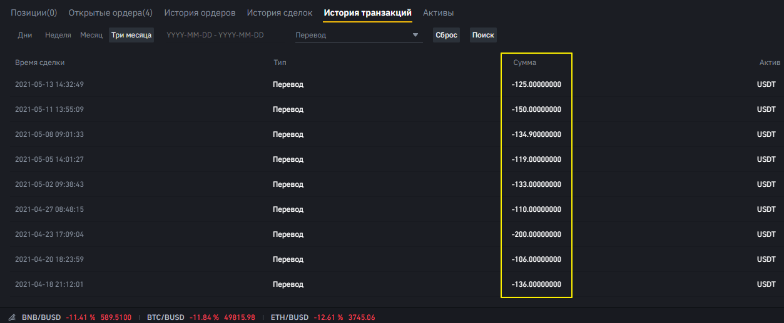Open BNB/BUSD pair in ticker bar
Screen dimensions: 784x323
click(41, 317)
